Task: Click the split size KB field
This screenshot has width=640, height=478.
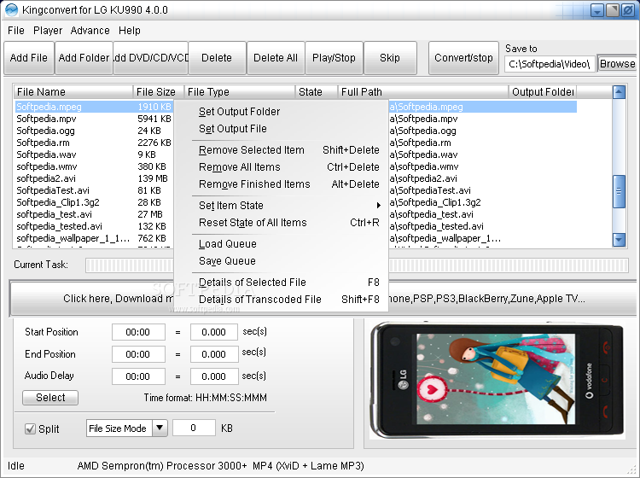Action: [194, 428]
